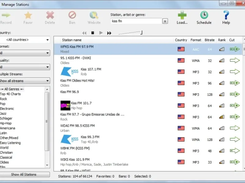Click Rank bars icon for Kiss FM 97.7
245x183 pixels.
click(222, 117)
